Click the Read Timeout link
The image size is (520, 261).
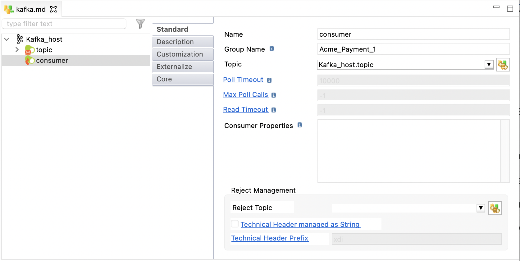point(245,110)
